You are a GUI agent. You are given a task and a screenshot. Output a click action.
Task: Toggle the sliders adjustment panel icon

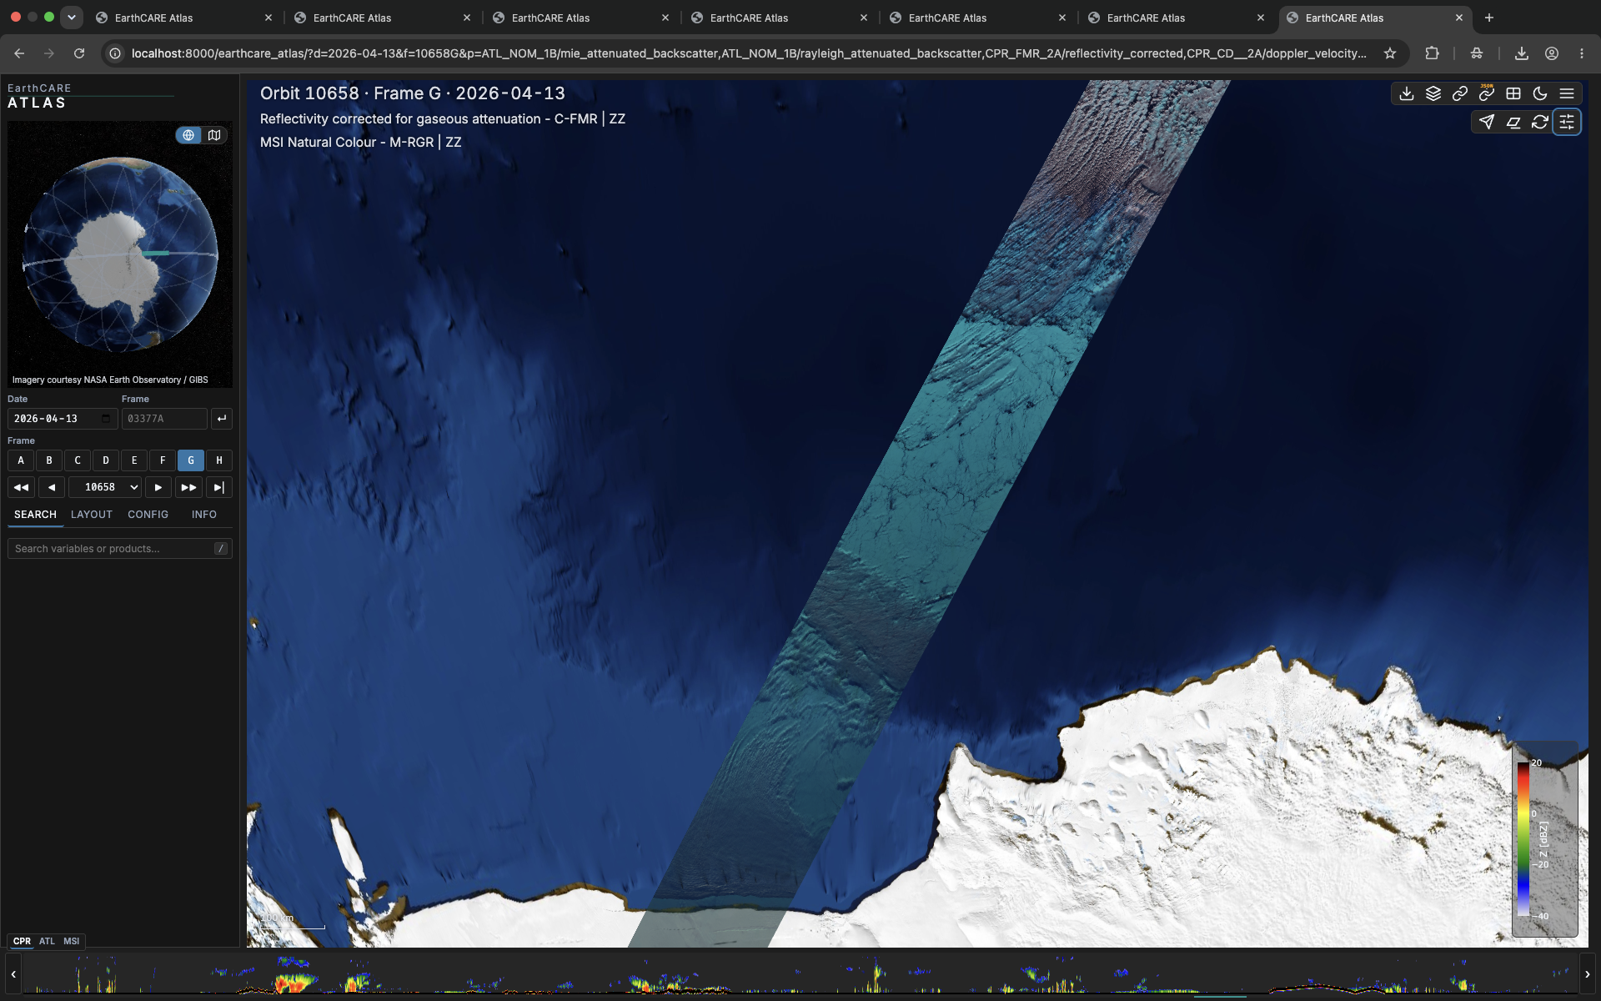pos(1567,122)
